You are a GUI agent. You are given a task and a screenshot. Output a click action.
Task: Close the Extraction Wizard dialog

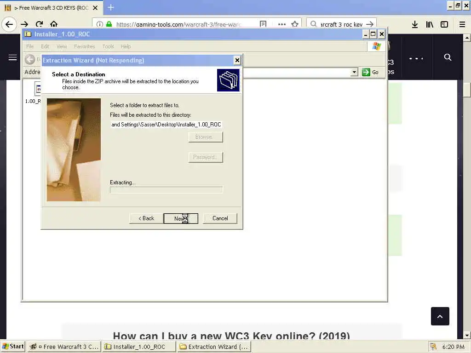point(237,60)
